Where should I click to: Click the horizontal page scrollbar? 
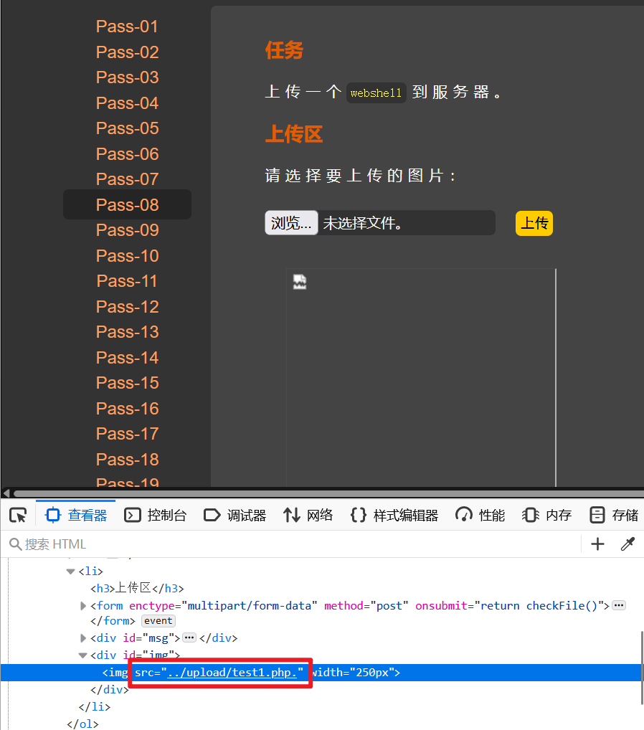tap(328, 493)
